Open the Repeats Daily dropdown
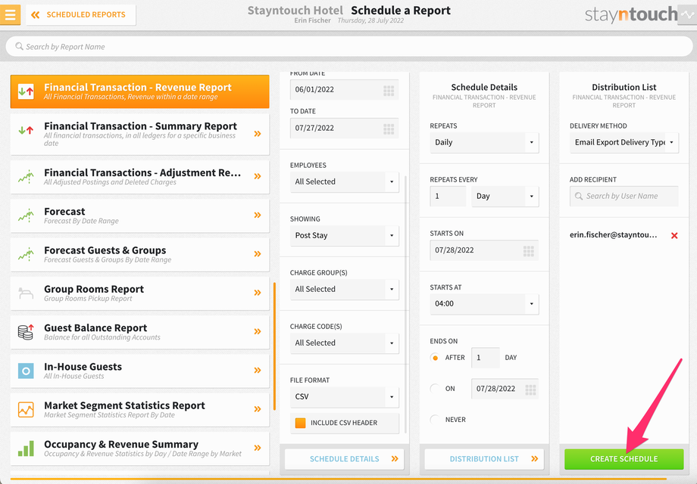 coord(485,142)
